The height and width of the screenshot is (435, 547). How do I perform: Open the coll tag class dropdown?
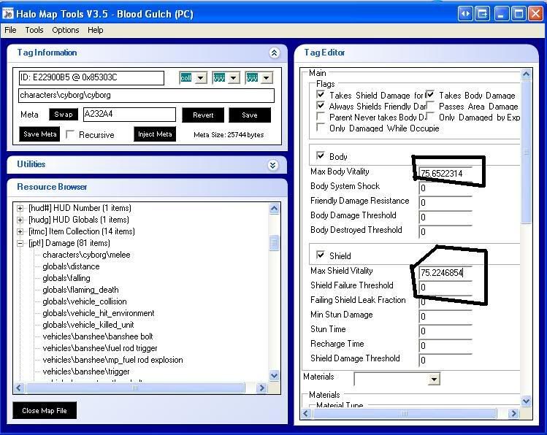pos(201,77)
